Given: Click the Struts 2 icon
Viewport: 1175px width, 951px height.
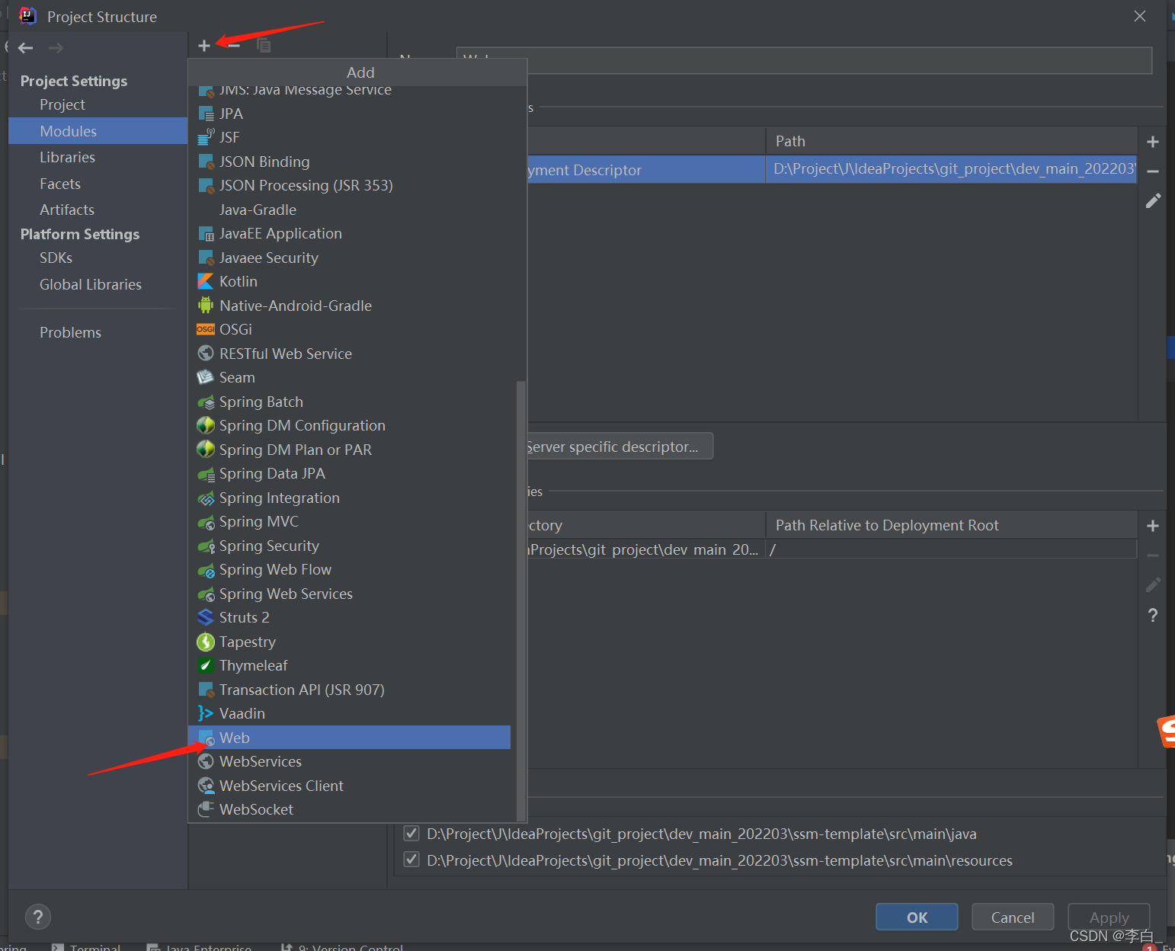Looking at the screenshot, I should [x=206, y=617].
